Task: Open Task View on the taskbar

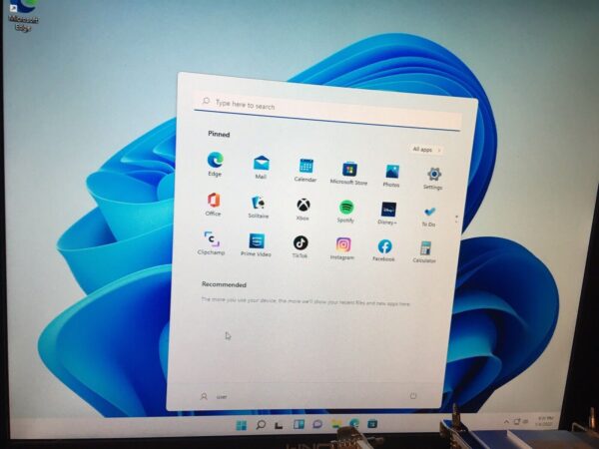Action: pyautogui.click(x=280, y=425)
